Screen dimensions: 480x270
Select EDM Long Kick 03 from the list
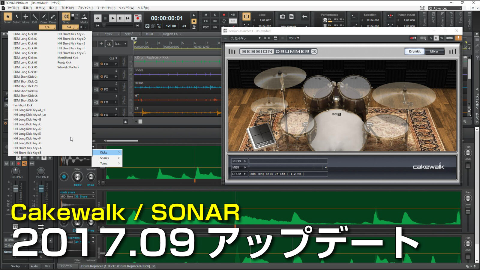(x=25, y=43)
